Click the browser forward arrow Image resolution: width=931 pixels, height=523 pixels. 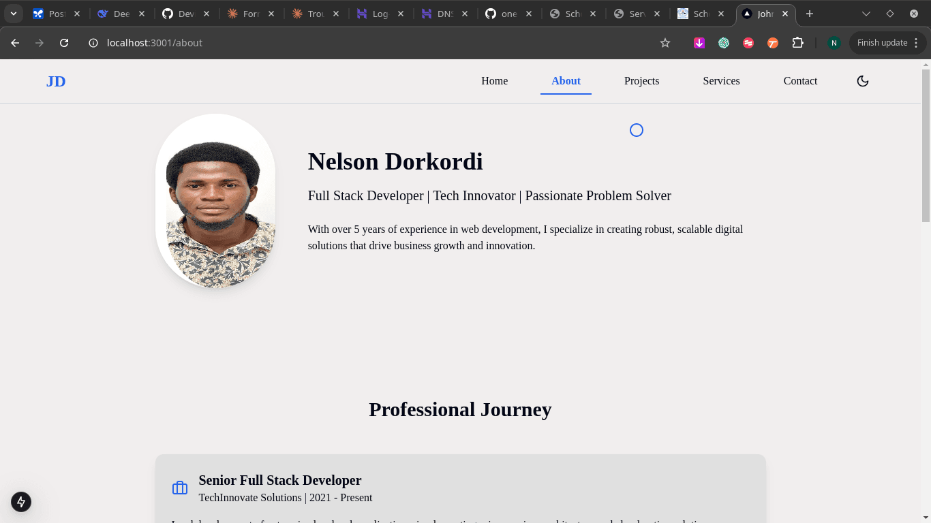tap(40, 43)
